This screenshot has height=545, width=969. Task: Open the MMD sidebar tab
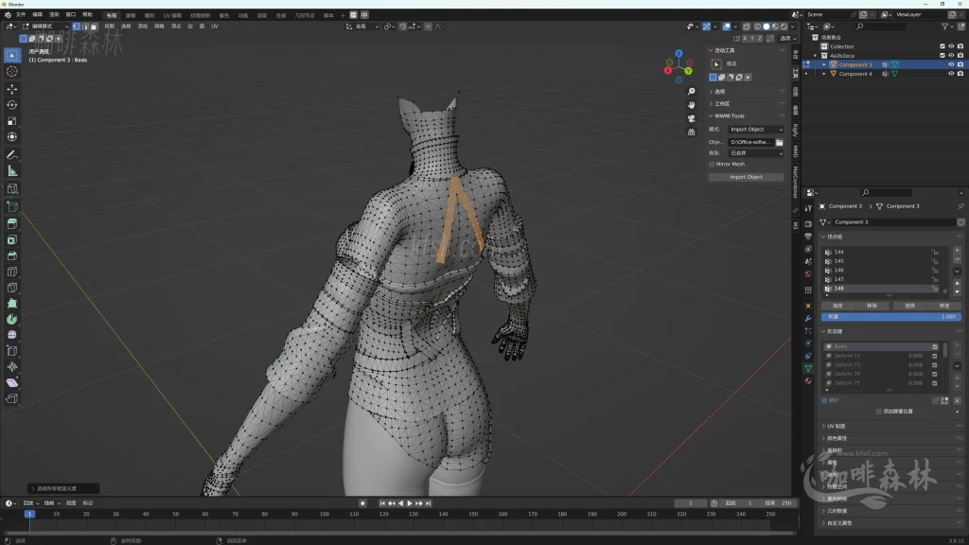tap(795, 151)
